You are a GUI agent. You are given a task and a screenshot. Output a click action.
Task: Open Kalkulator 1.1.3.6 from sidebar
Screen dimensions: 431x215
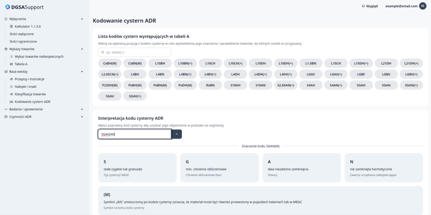[x=27, y=26]
